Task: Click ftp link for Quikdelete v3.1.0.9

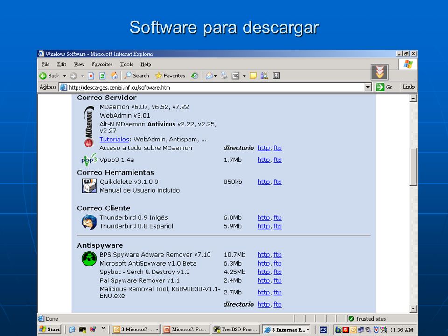Action: pyautogui.click(x=277, y=182)
